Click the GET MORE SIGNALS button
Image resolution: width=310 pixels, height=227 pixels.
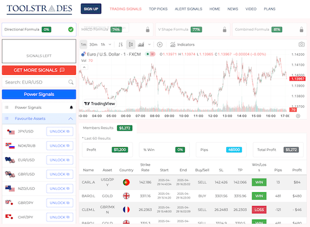[39, 71]
